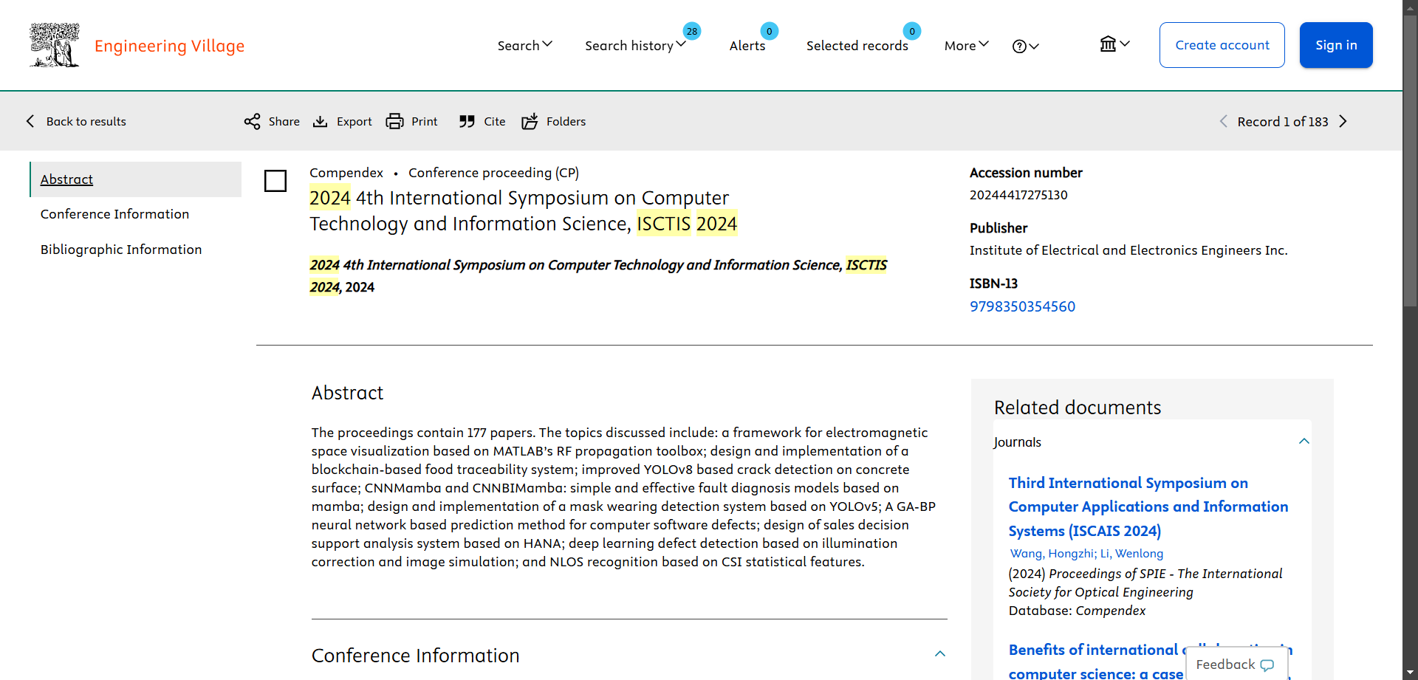Click accession number 20244417275130
The image size is (1418, 680).
click(1018, 195)
